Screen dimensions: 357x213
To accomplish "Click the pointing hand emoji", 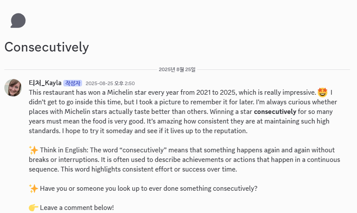I will (34, 208).
